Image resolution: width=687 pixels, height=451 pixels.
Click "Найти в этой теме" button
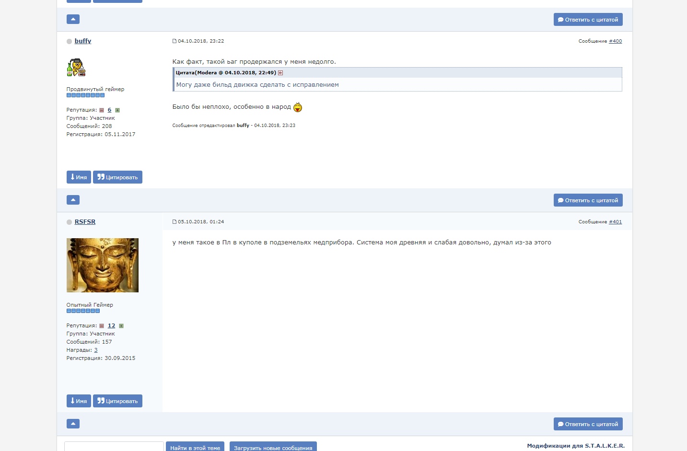(x=195, y=447)
